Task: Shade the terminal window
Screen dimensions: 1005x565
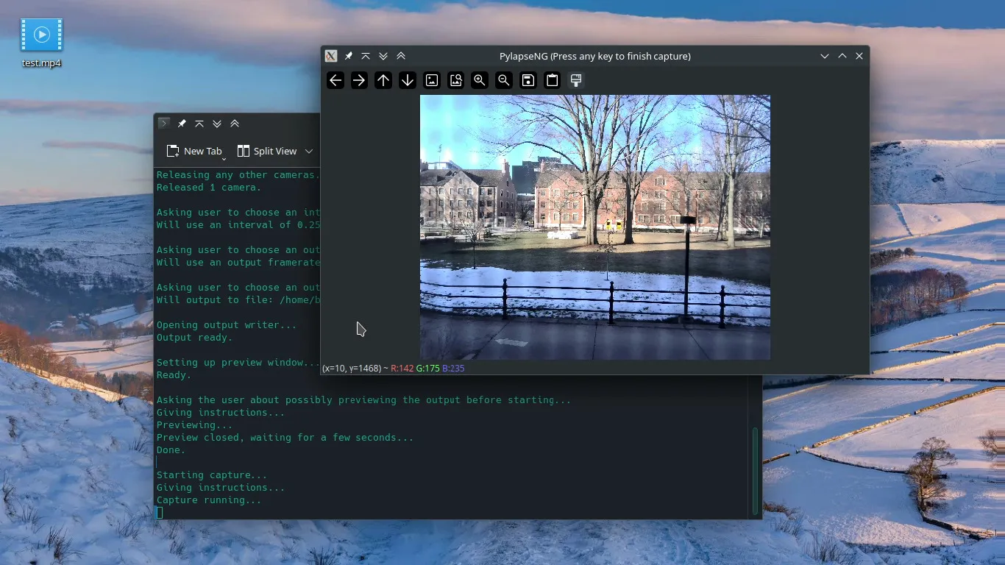Action: pyautogui.click(x=199, y=124)
